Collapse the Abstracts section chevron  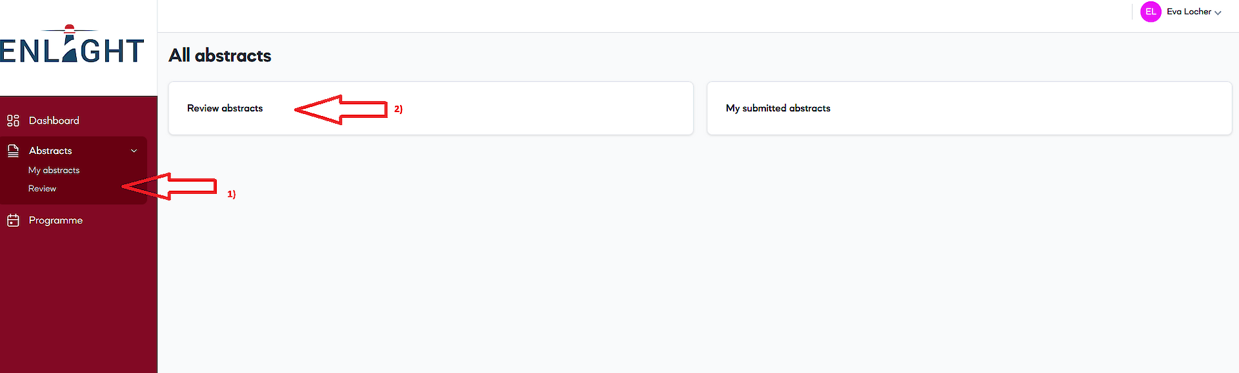[134, 150]
